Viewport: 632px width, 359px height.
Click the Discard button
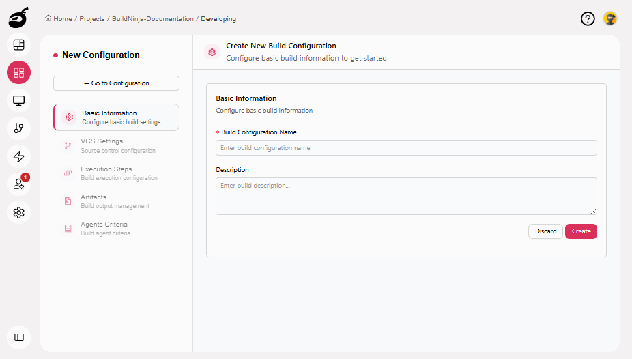pyautogui.click(x=545, y=231)
